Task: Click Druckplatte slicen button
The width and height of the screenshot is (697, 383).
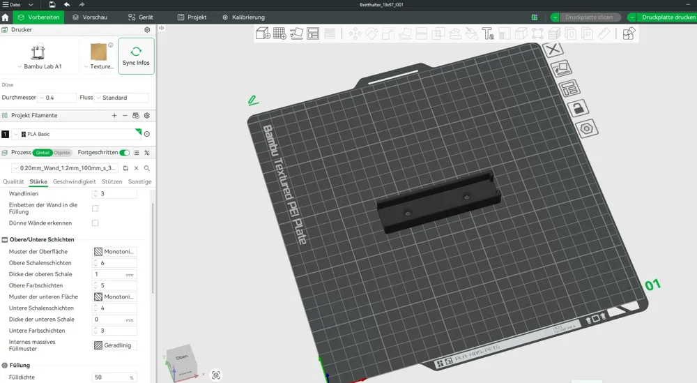Action: tap(588, 17)
